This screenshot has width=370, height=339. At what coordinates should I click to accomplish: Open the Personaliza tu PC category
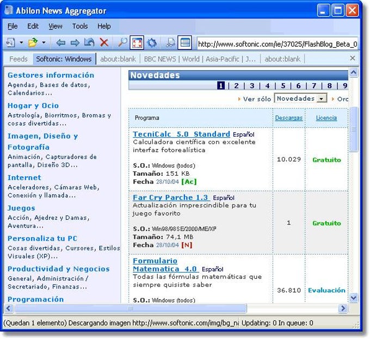tap(42, 238)
